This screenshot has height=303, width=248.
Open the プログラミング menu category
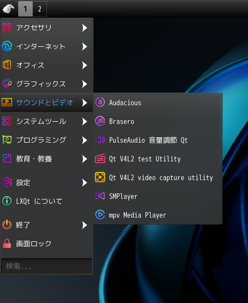coord(47,140)
